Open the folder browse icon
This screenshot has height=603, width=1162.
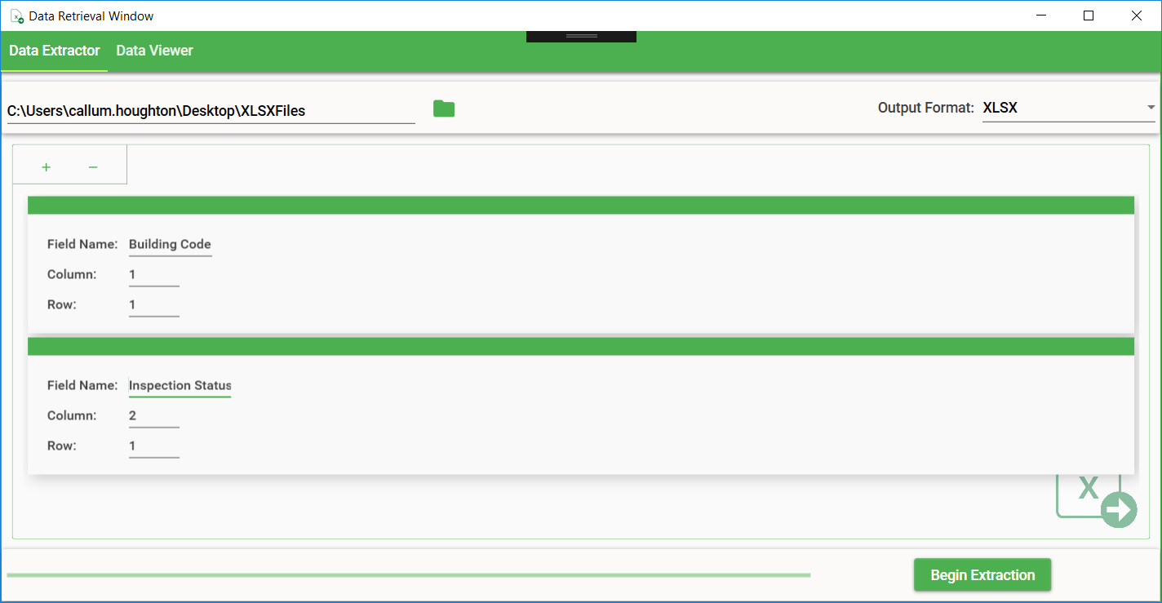coord(444,109)
